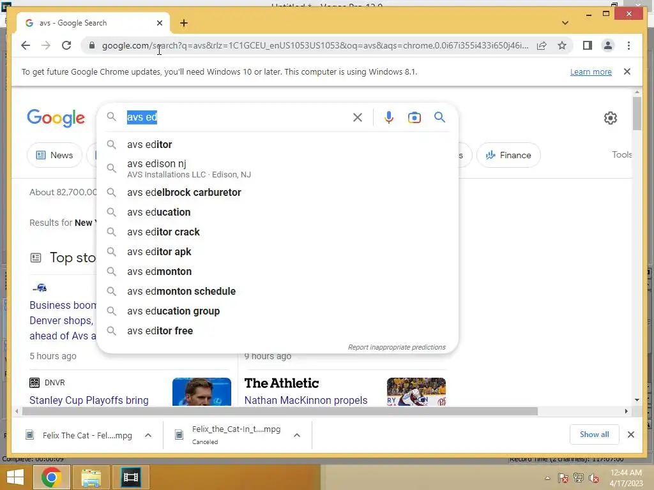Submit search with the blue magnifier icon
The width and height of the screenshot is (654, 490).
pyautogui.click(x=439, y=117)
